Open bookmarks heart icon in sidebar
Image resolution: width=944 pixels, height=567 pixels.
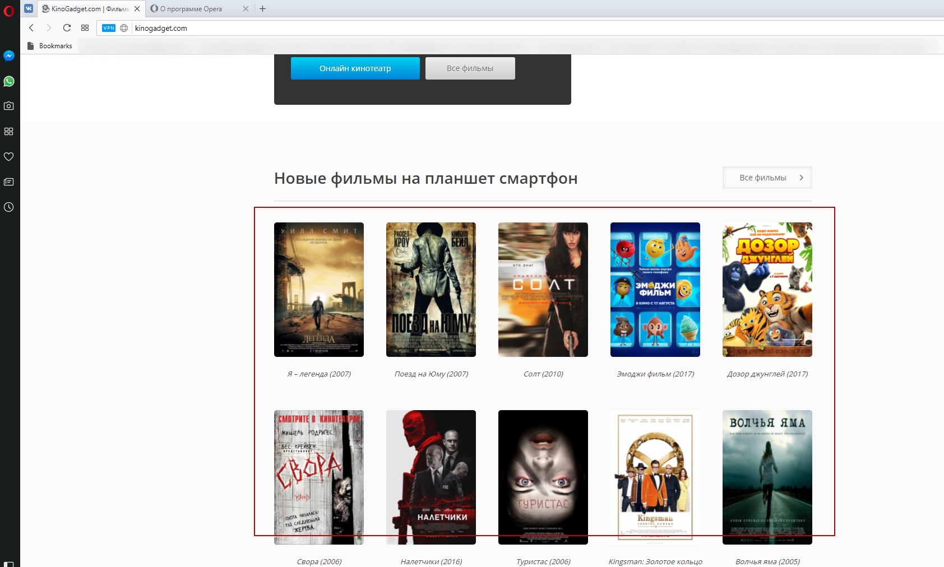point(9,156)
